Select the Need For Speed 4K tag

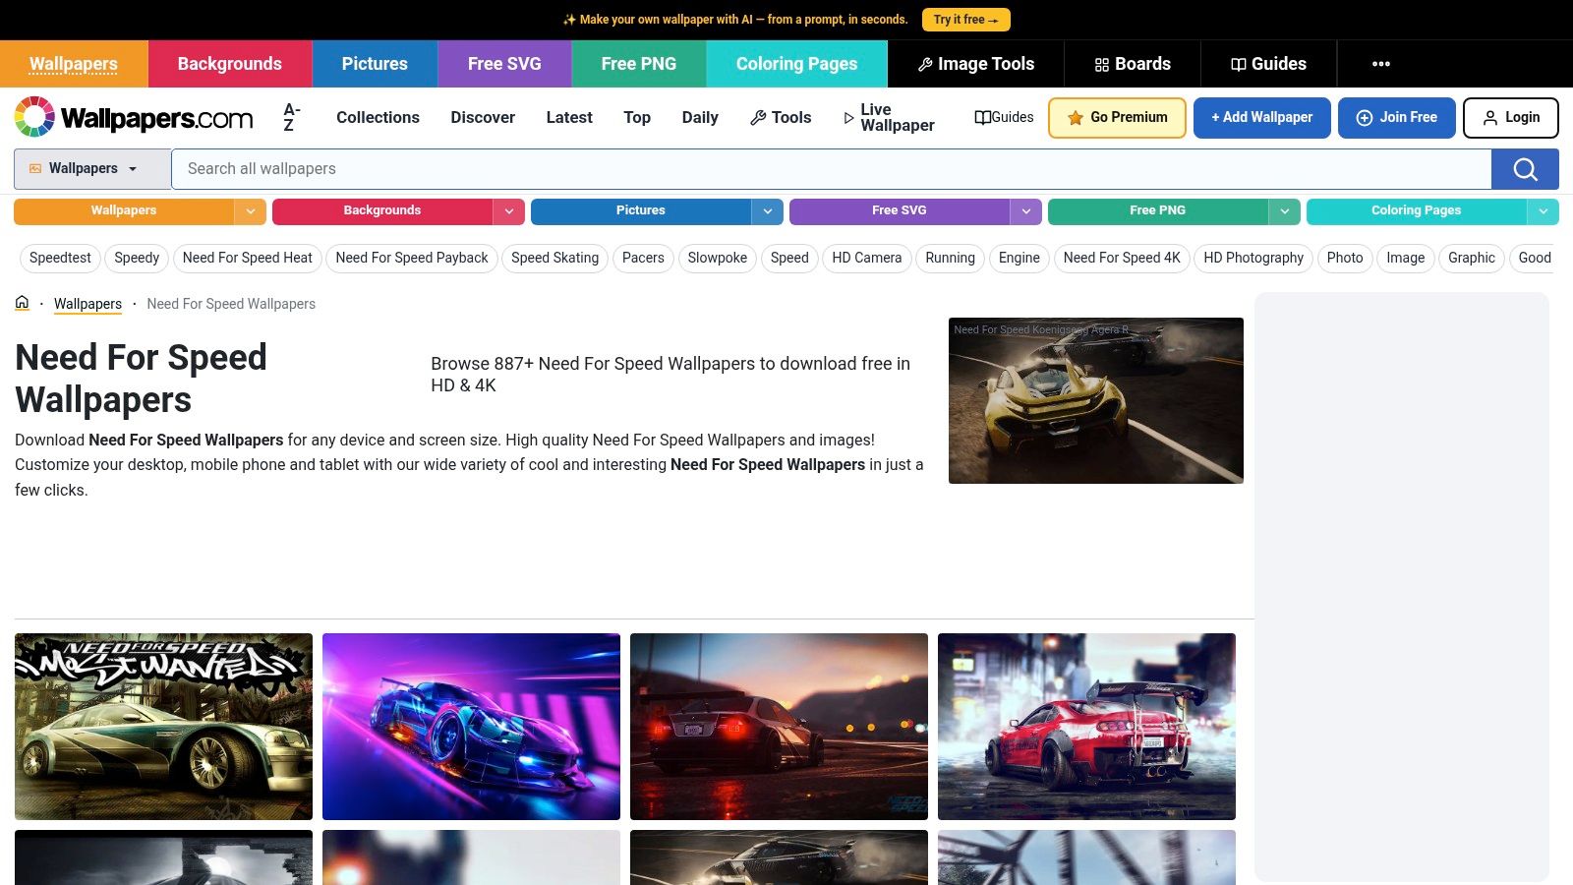pos(1122,258)
